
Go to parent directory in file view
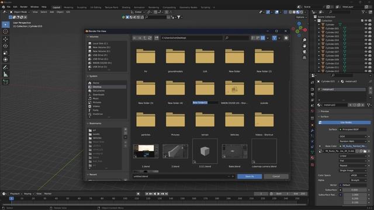tap(145, 38)
